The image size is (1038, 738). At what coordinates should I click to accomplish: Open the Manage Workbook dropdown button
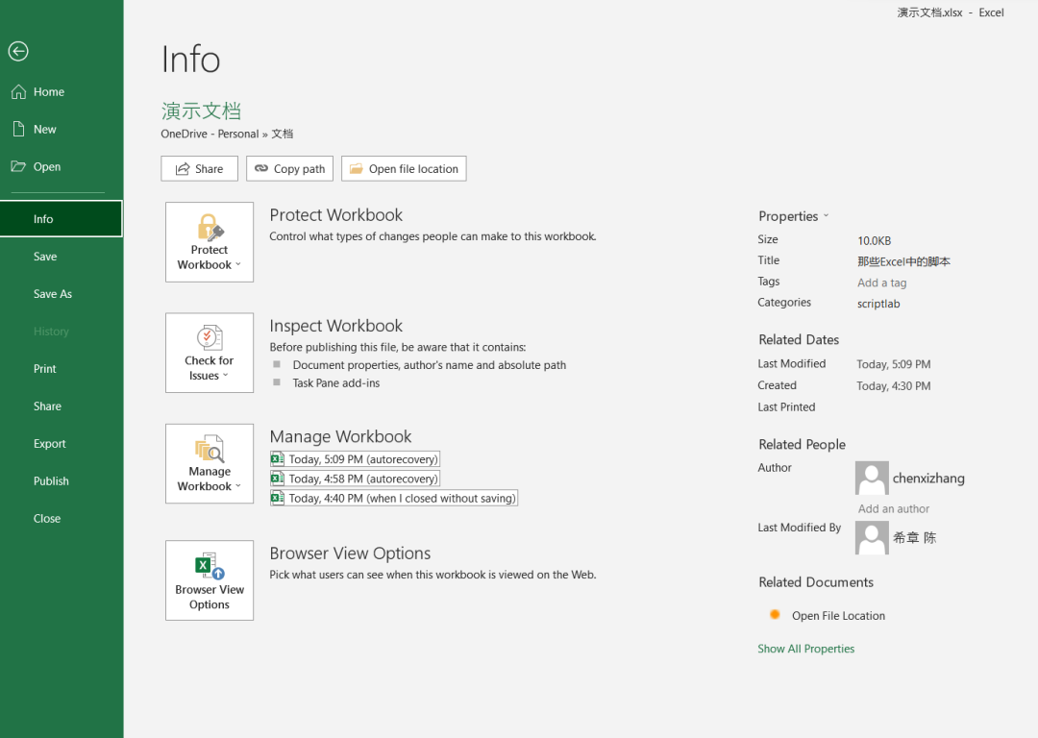(210, 464)
